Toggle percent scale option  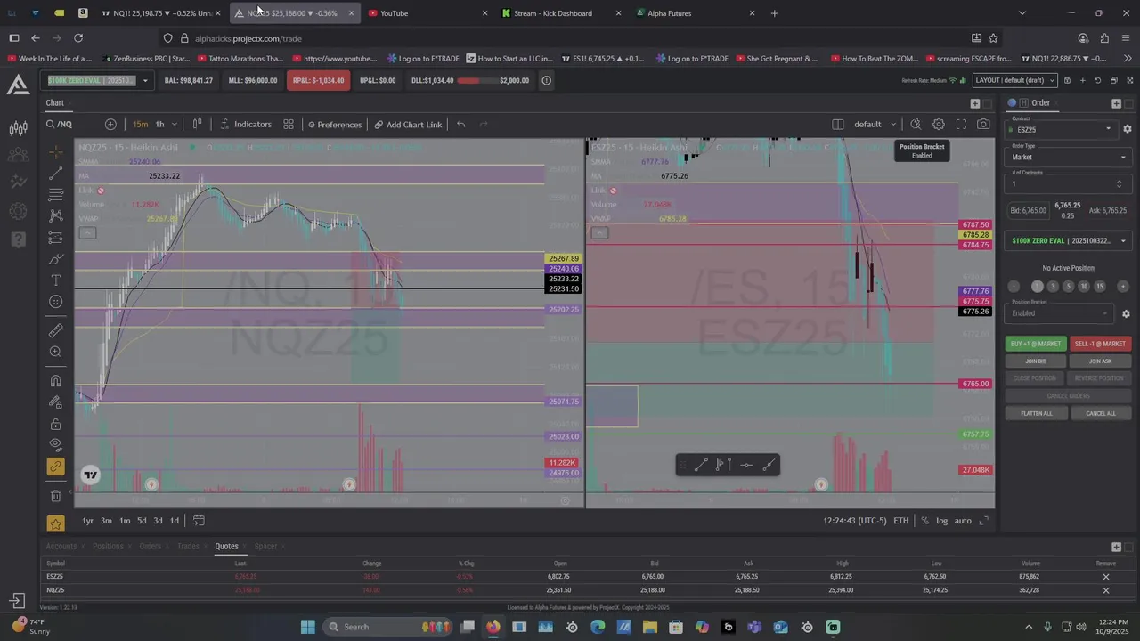pos(924,521)
